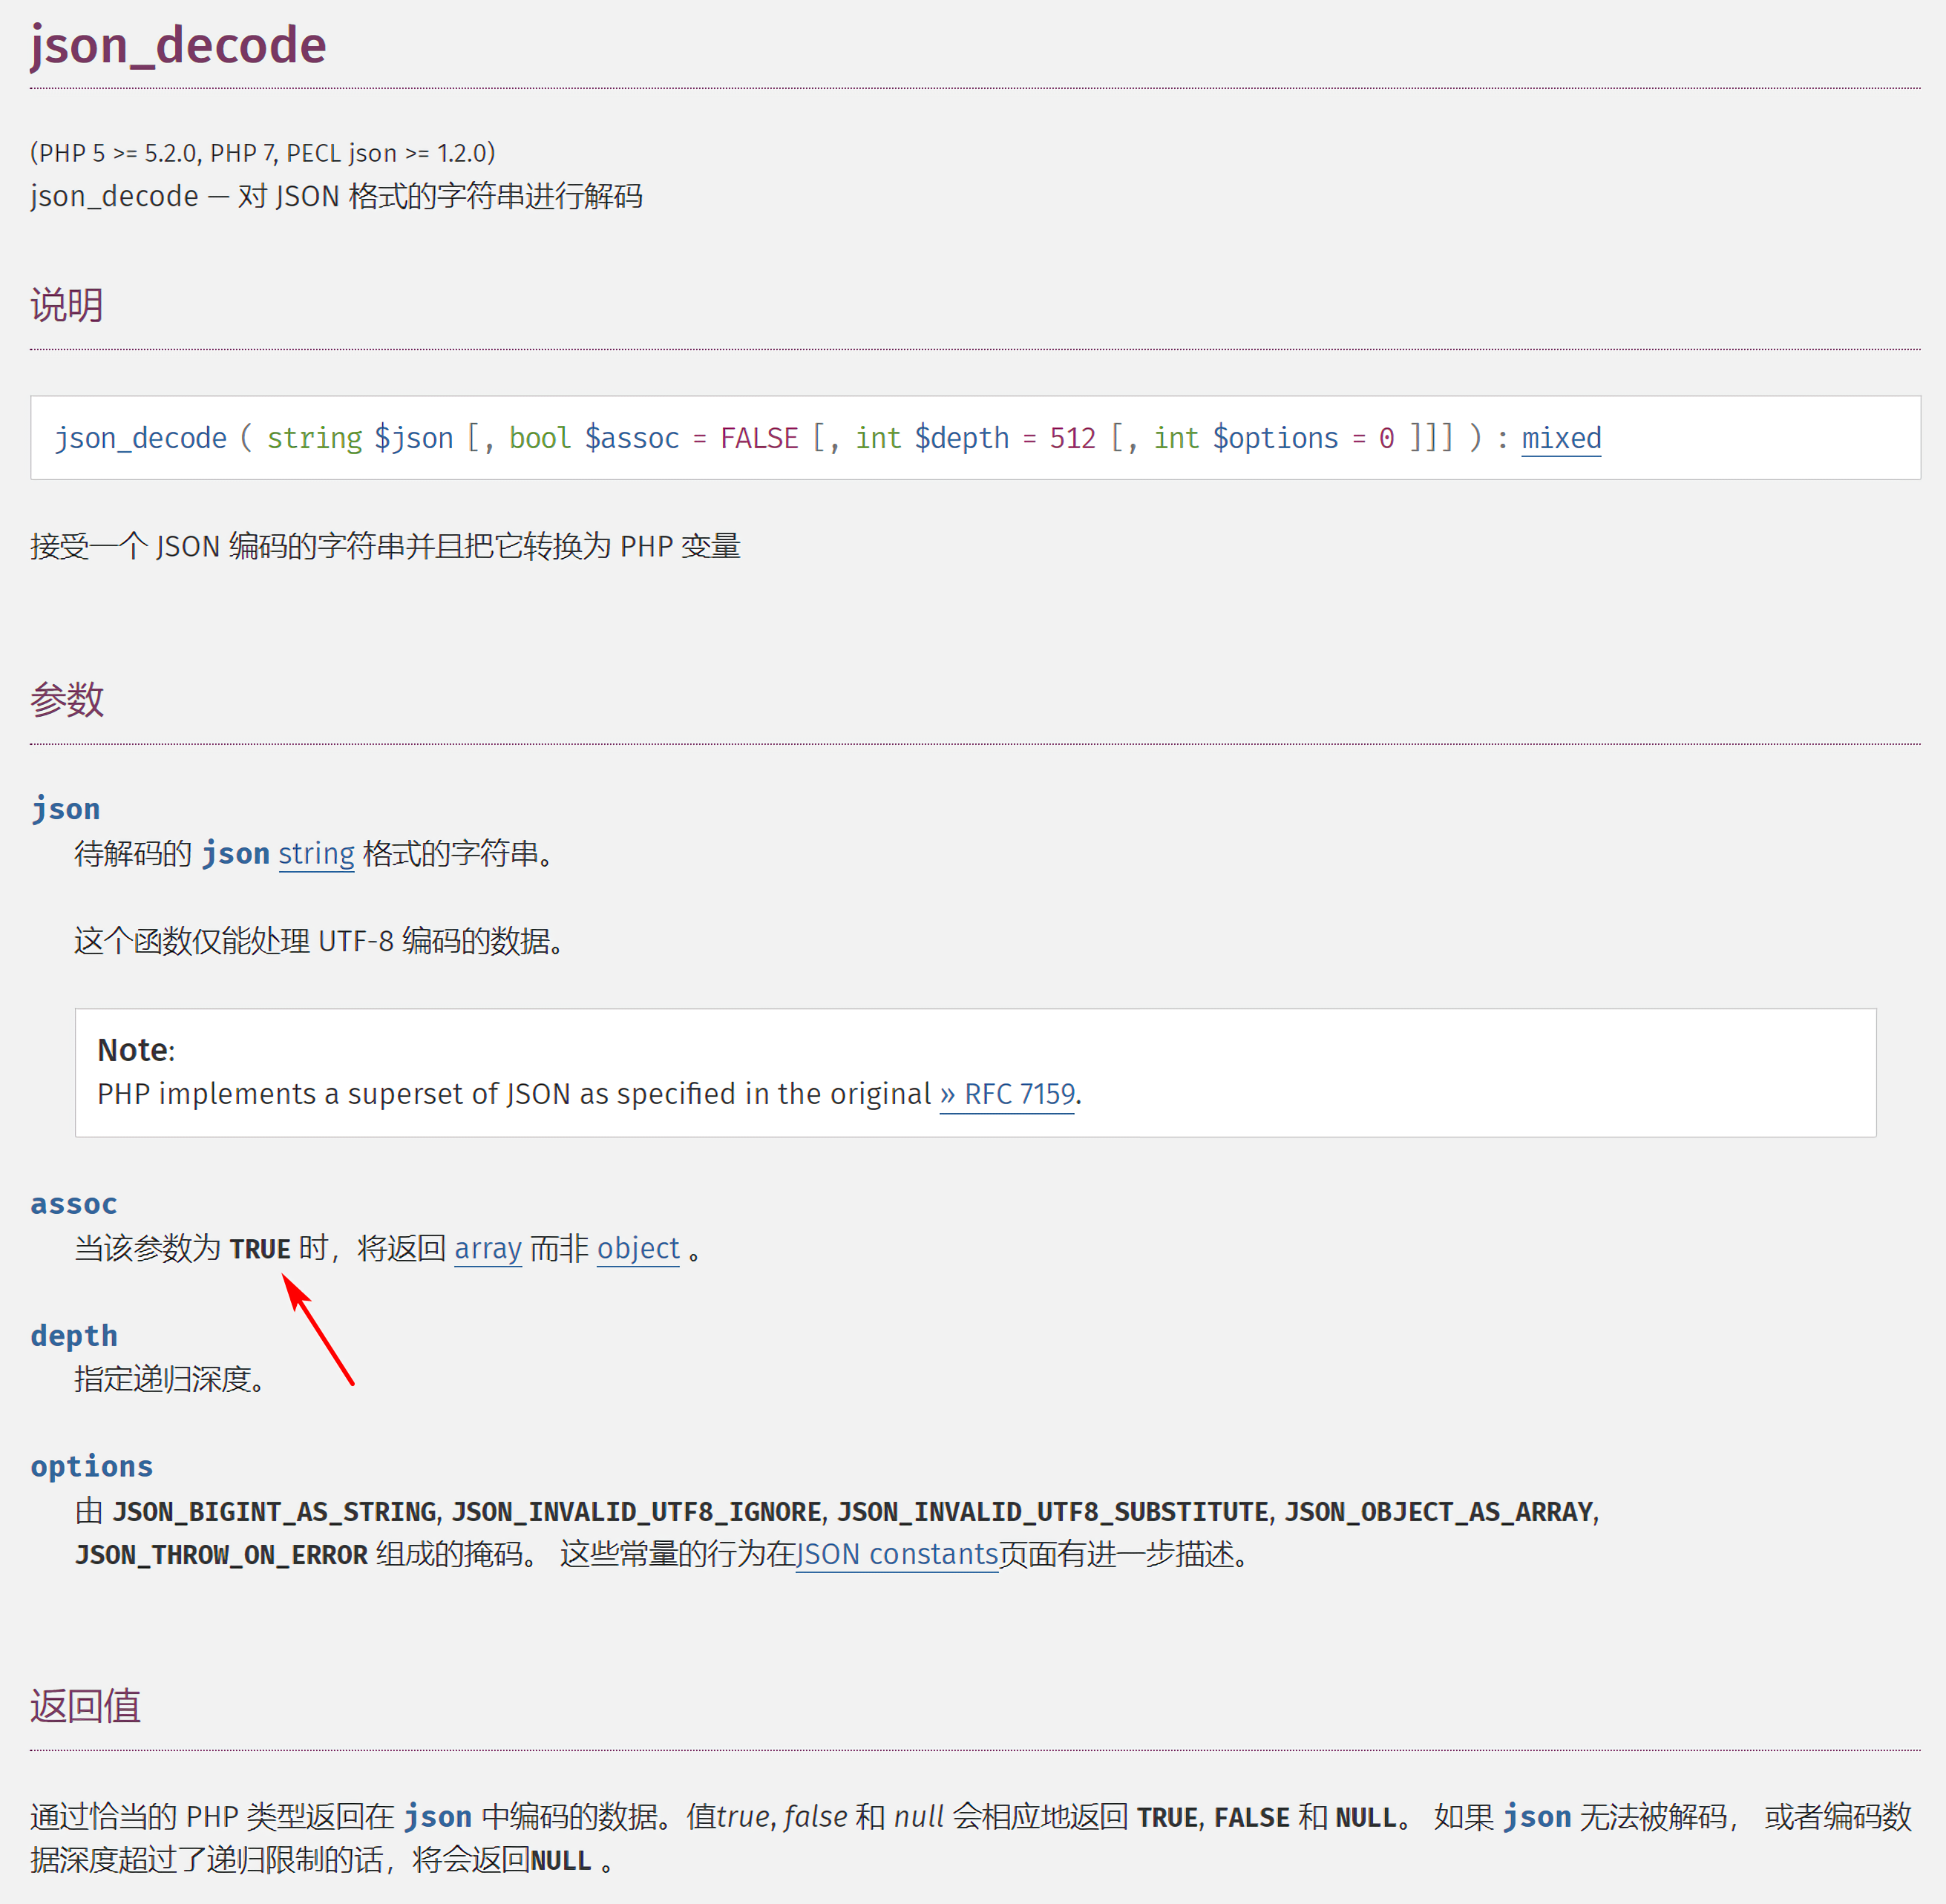Click the 'depth' parameter name
This screenshot has height=1904, width=1946.
click(74, 1335)
